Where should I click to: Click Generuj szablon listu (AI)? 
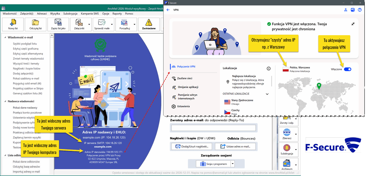point(27,93)
